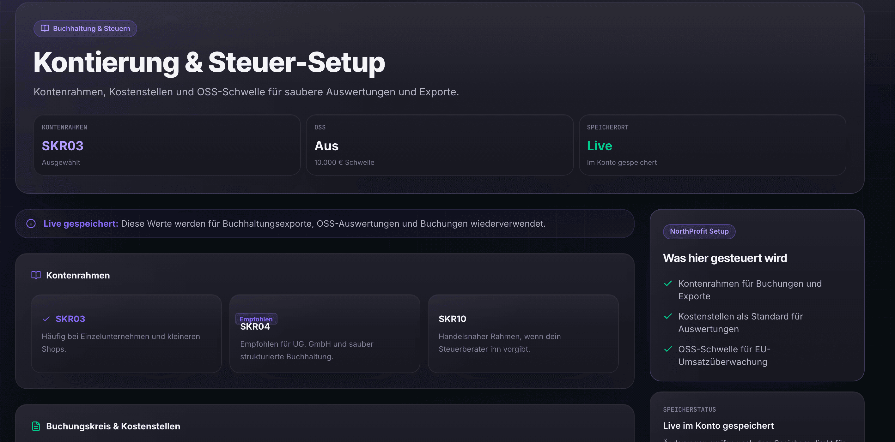Click checkmark beside Kontenrahmen für Buchungen und Exporte
The width and height of the screenshot is (895, 442).
point(668,283)
